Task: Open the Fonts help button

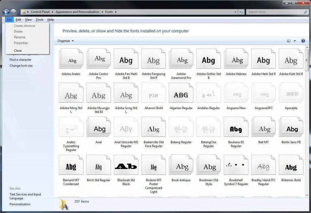Action: 303,41
